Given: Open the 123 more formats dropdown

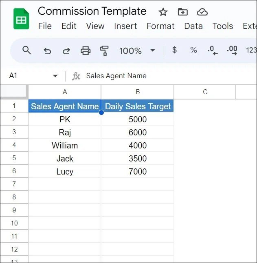Looking at the screenshot, I should tap(251, 50).
